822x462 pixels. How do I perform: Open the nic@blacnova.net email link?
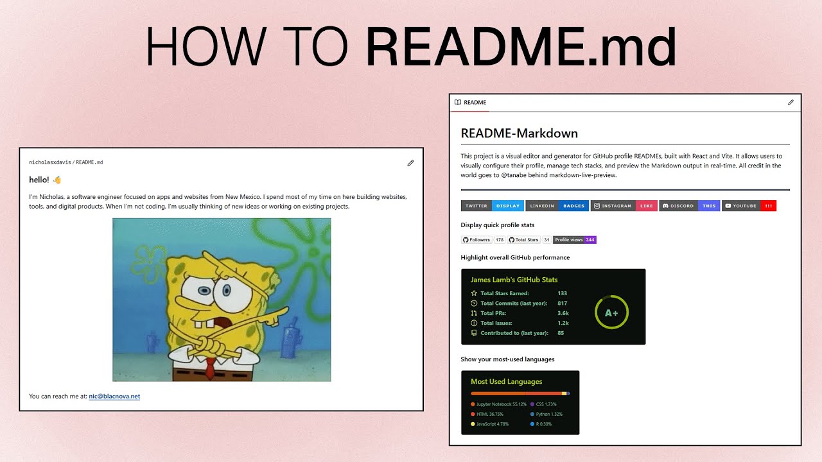(x=114, y=397)
